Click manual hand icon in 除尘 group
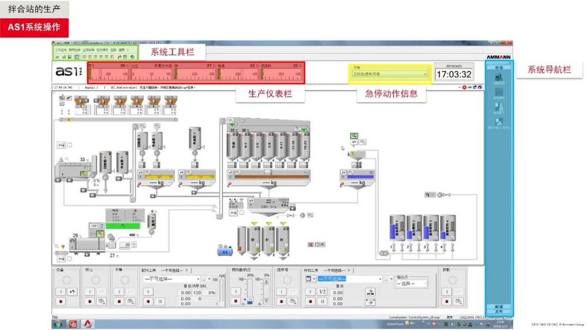The width and height of the screenshot is (587, 330). (101, 301)
